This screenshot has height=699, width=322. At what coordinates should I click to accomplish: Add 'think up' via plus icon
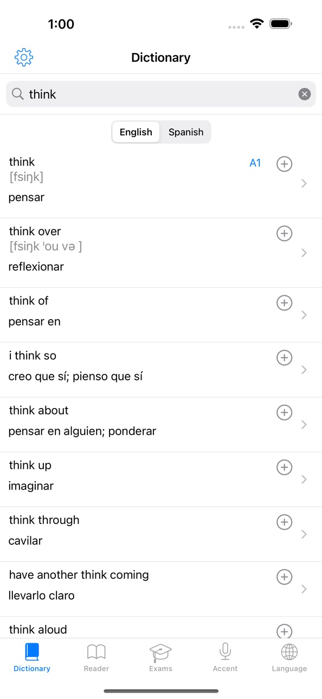[x=285, y=467]
